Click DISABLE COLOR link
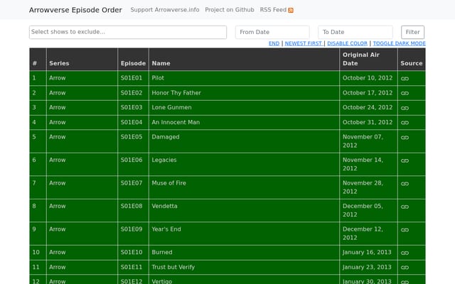Screen dimensions: 455x284 pyautogui.click(x=347, y=43)
